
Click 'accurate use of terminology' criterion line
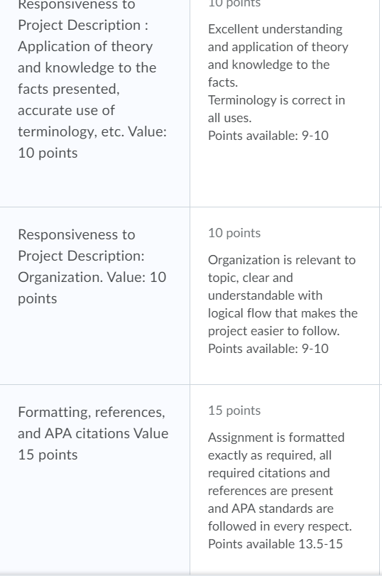(x=92, y=121)
